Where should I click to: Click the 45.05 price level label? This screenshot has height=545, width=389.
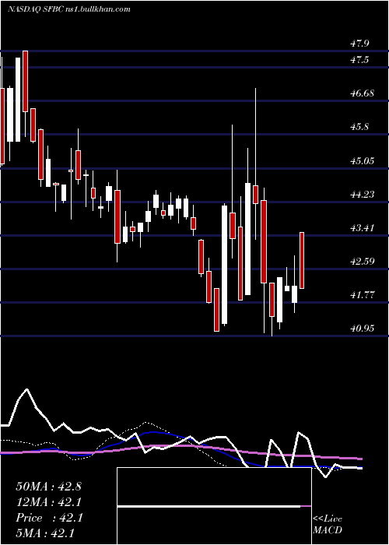point(362,160)
